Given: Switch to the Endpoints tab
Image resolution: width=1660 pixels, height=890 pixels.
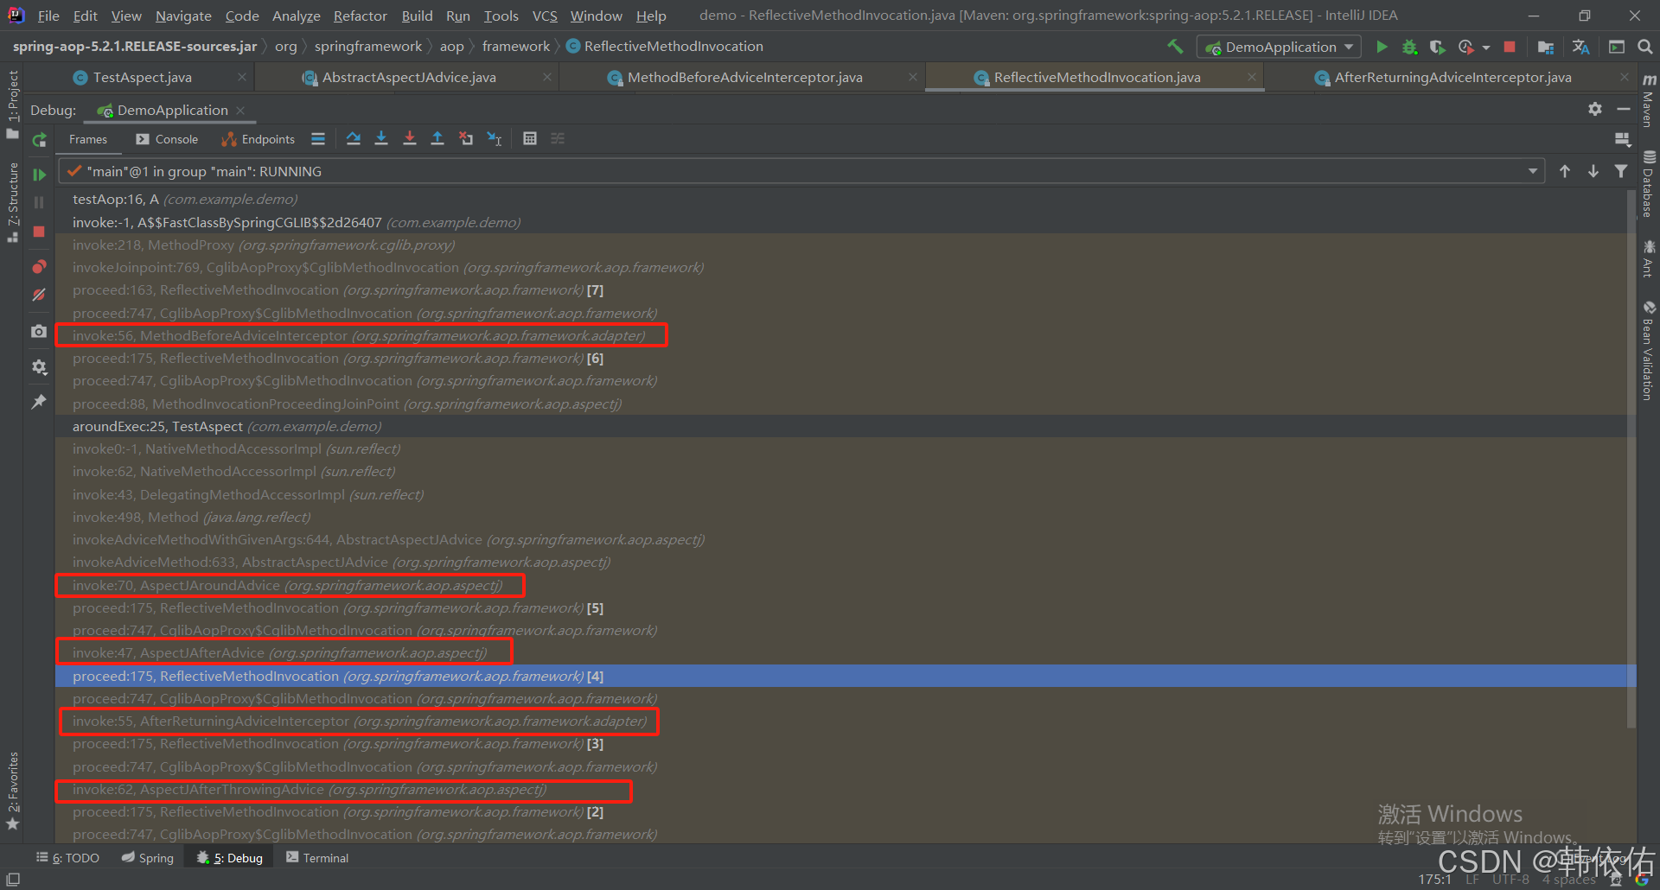Looking at the screenshot, I should [x=258, y=139].
